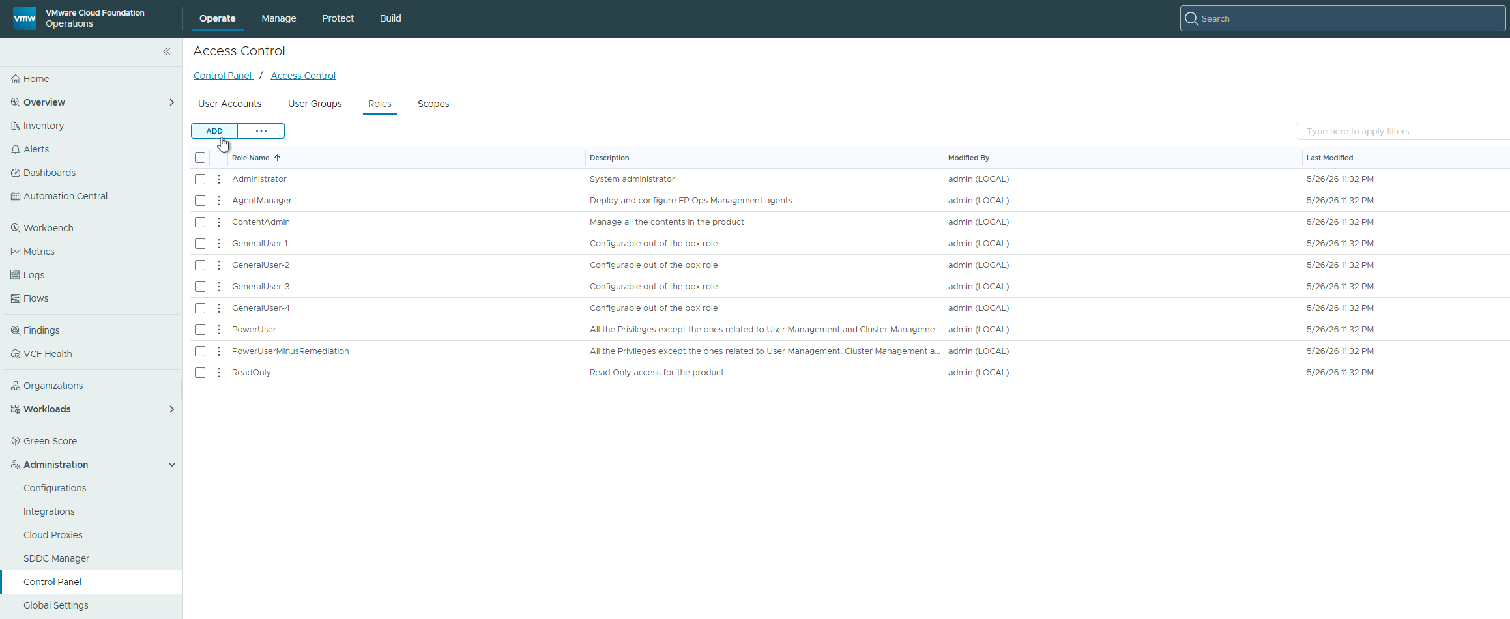
Task: Collapse the sidebar with double-chevron icon
Action: tap(167, 51)
